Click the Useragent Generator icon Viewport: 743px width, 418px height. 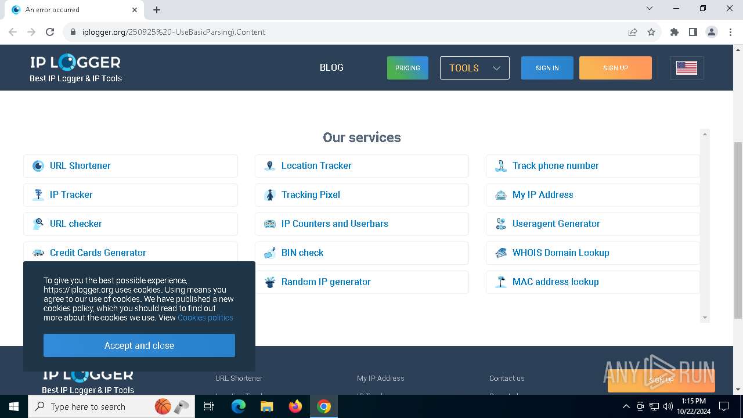(501, 224)
